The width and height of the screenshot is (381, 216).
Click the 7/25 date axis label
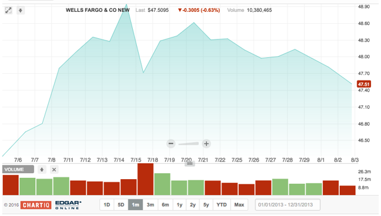point(237,160)
